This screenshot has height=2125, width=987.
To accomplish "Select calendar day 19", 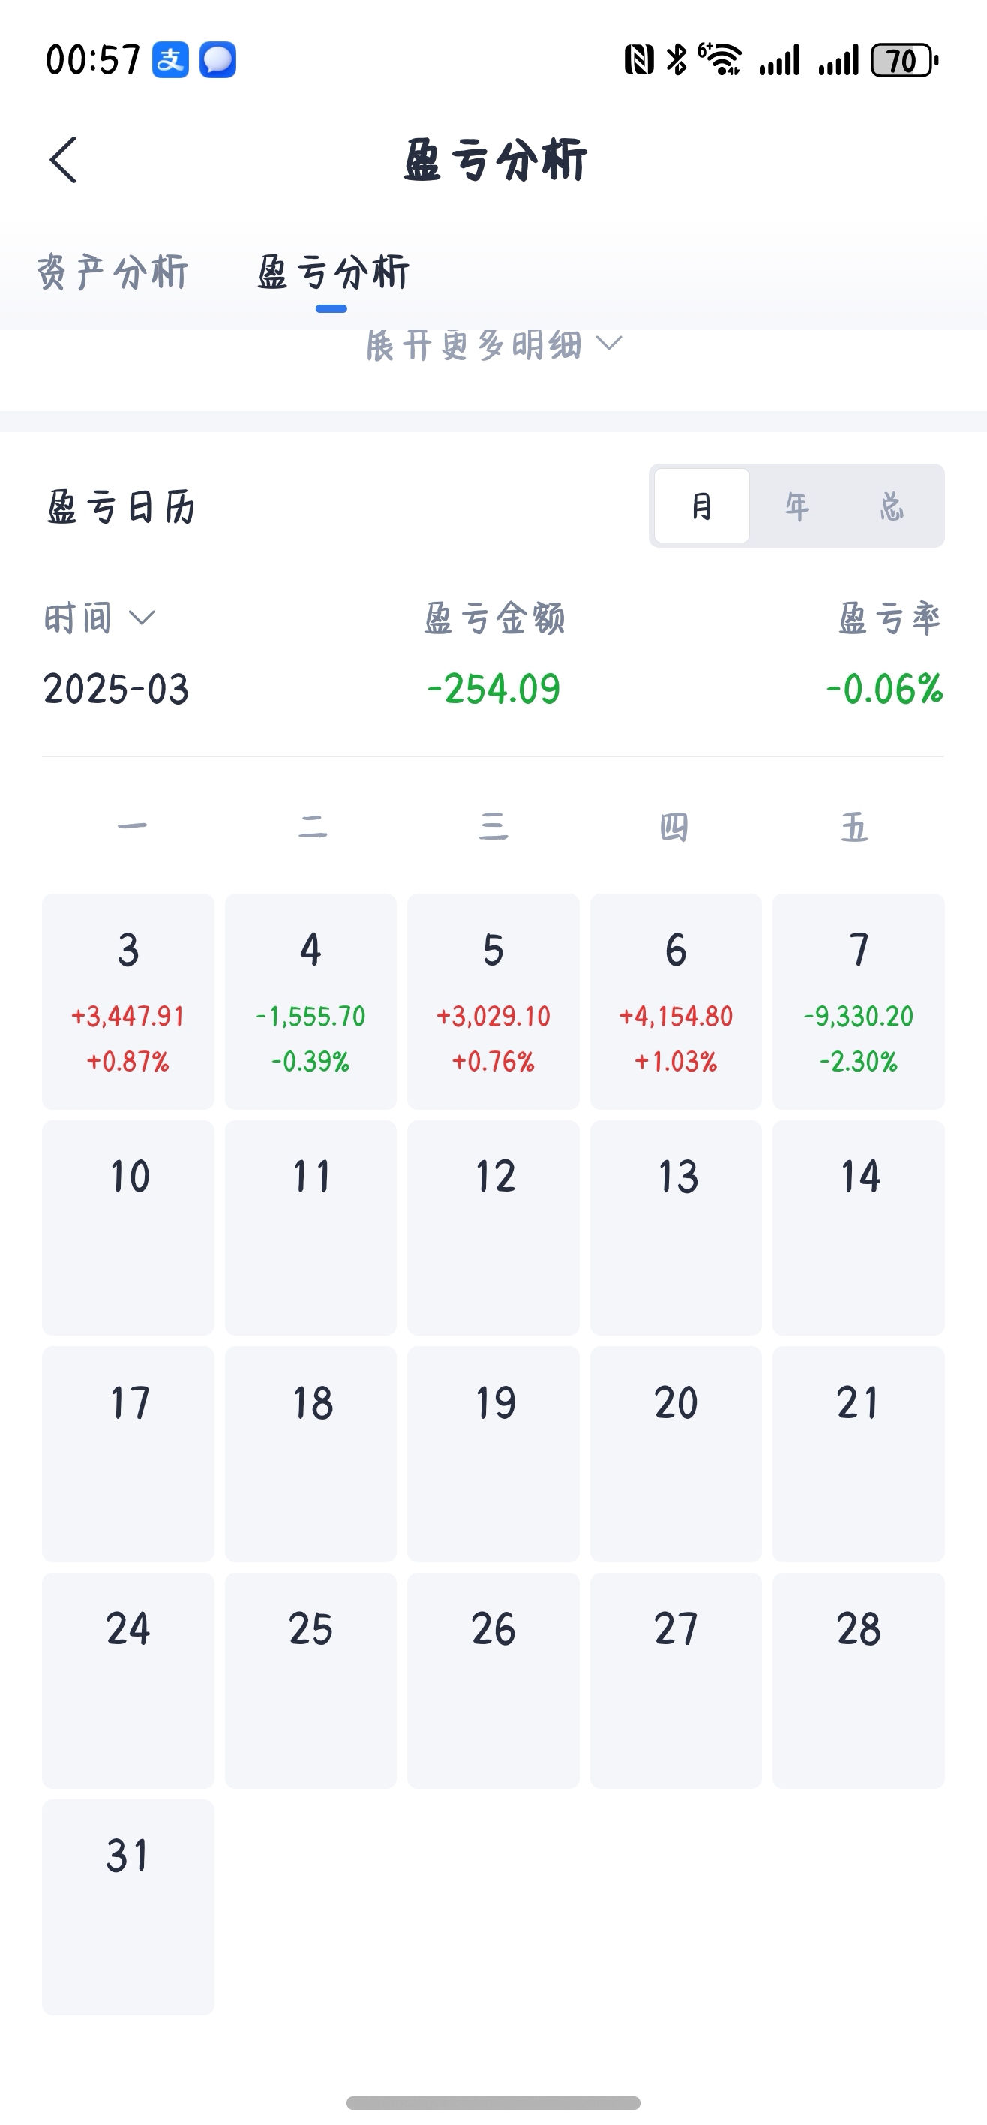I will [493, 1453].
